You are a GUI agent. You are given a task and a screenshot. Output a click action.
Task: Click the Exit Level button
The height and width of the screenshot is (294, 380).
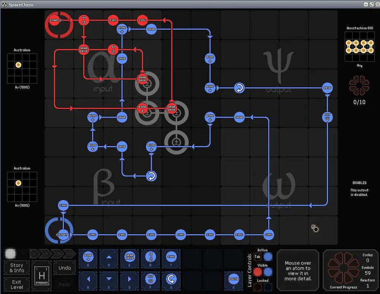click(17, 284)
